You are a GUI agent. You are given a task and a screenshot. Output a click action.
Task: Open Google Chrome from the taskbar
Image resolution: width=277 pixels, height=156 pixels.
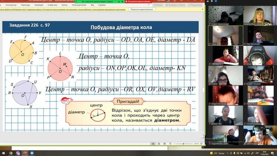pos(11,153)
